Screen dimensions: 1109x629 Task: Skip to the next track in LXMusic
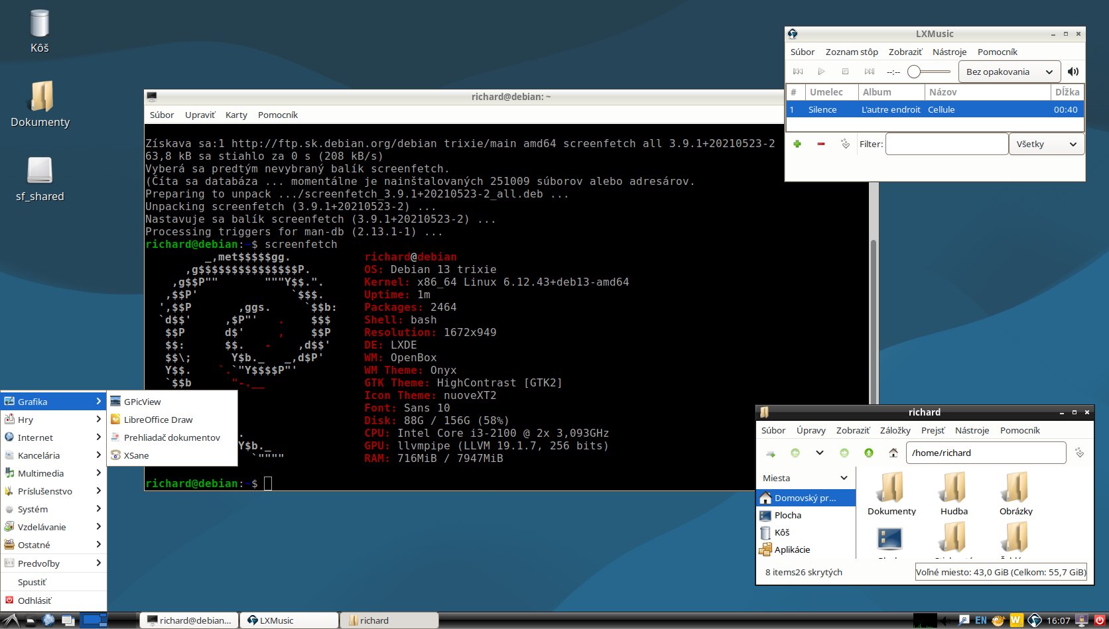coord(870,72)
